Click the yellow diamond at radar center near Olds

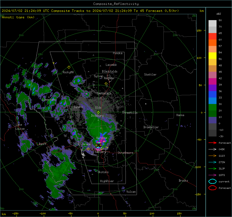[98, 112]
